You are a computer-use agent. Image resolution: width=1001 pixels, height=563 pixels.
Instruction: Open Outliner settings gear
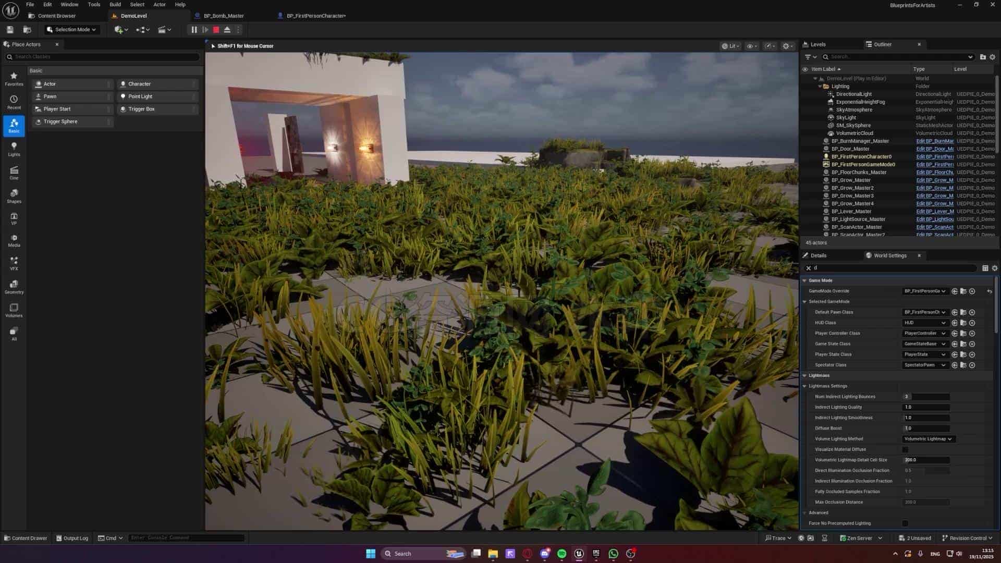(992, 57)
